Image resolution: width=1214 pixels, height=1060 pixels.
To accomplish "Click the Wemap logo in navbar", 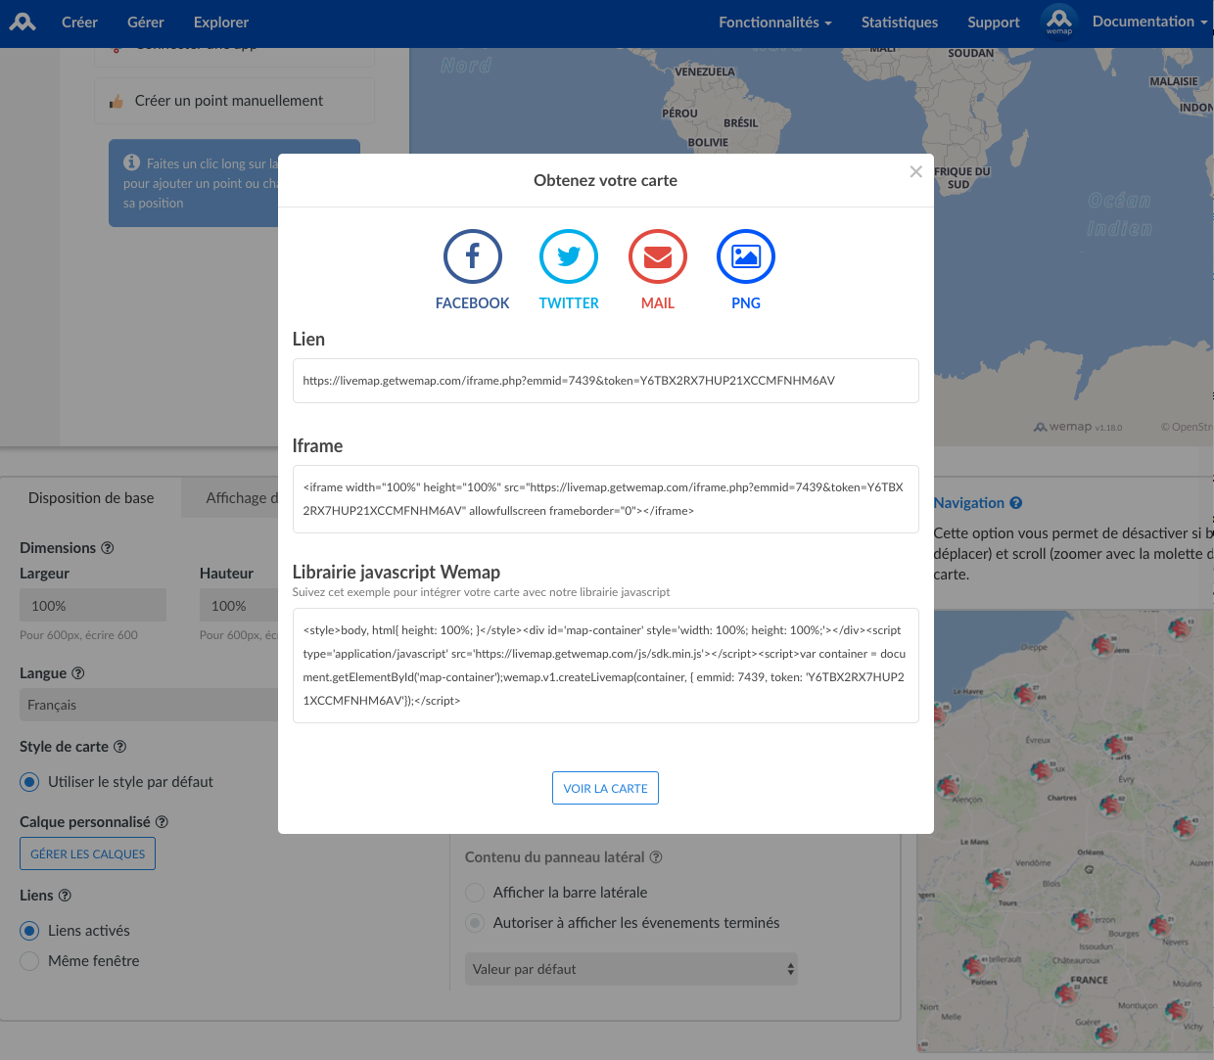I will pos(23,23).
